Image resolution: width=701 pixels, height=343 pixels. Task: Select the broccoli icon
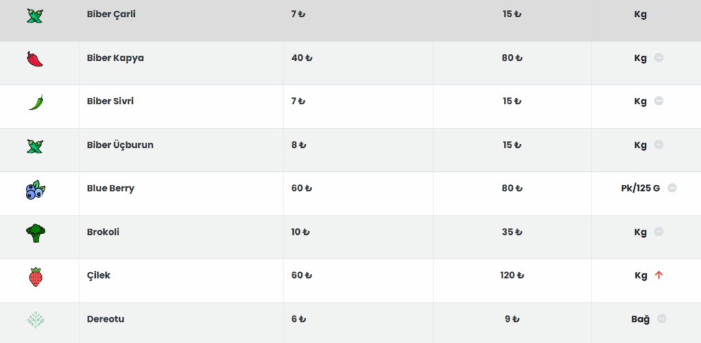pos(36,233)
